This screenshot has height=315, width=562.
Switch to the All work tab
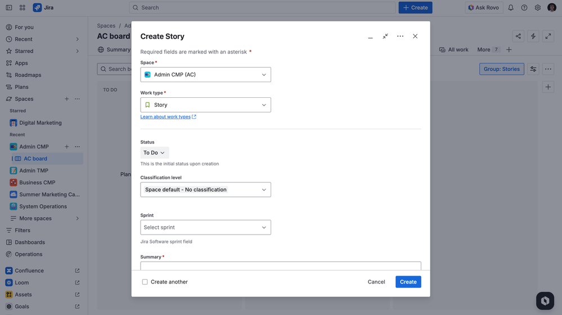[x=454, y=49]
